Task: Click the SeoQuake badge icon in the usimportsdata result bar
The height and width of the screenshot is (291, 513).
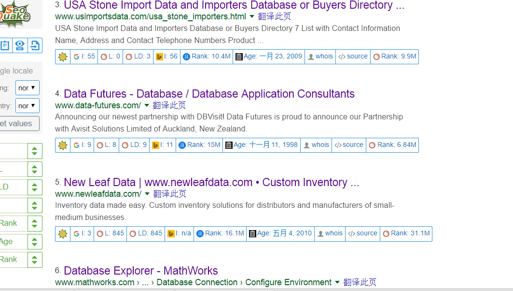Action: click(x=63, y=57)
